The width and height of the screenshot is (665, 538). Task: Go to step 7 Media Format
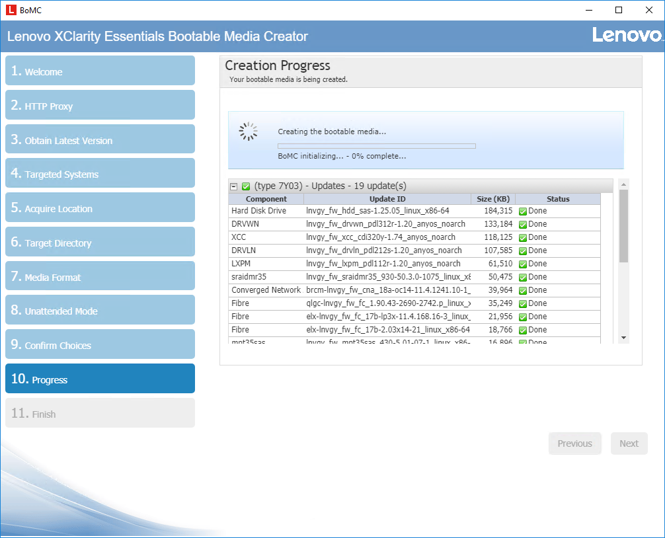(x=100, y=276)
